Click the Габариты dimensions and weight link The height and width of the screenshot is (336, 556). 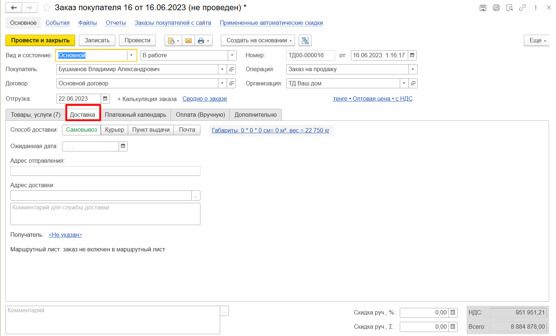pyautogui.click(x=271, y=131)
